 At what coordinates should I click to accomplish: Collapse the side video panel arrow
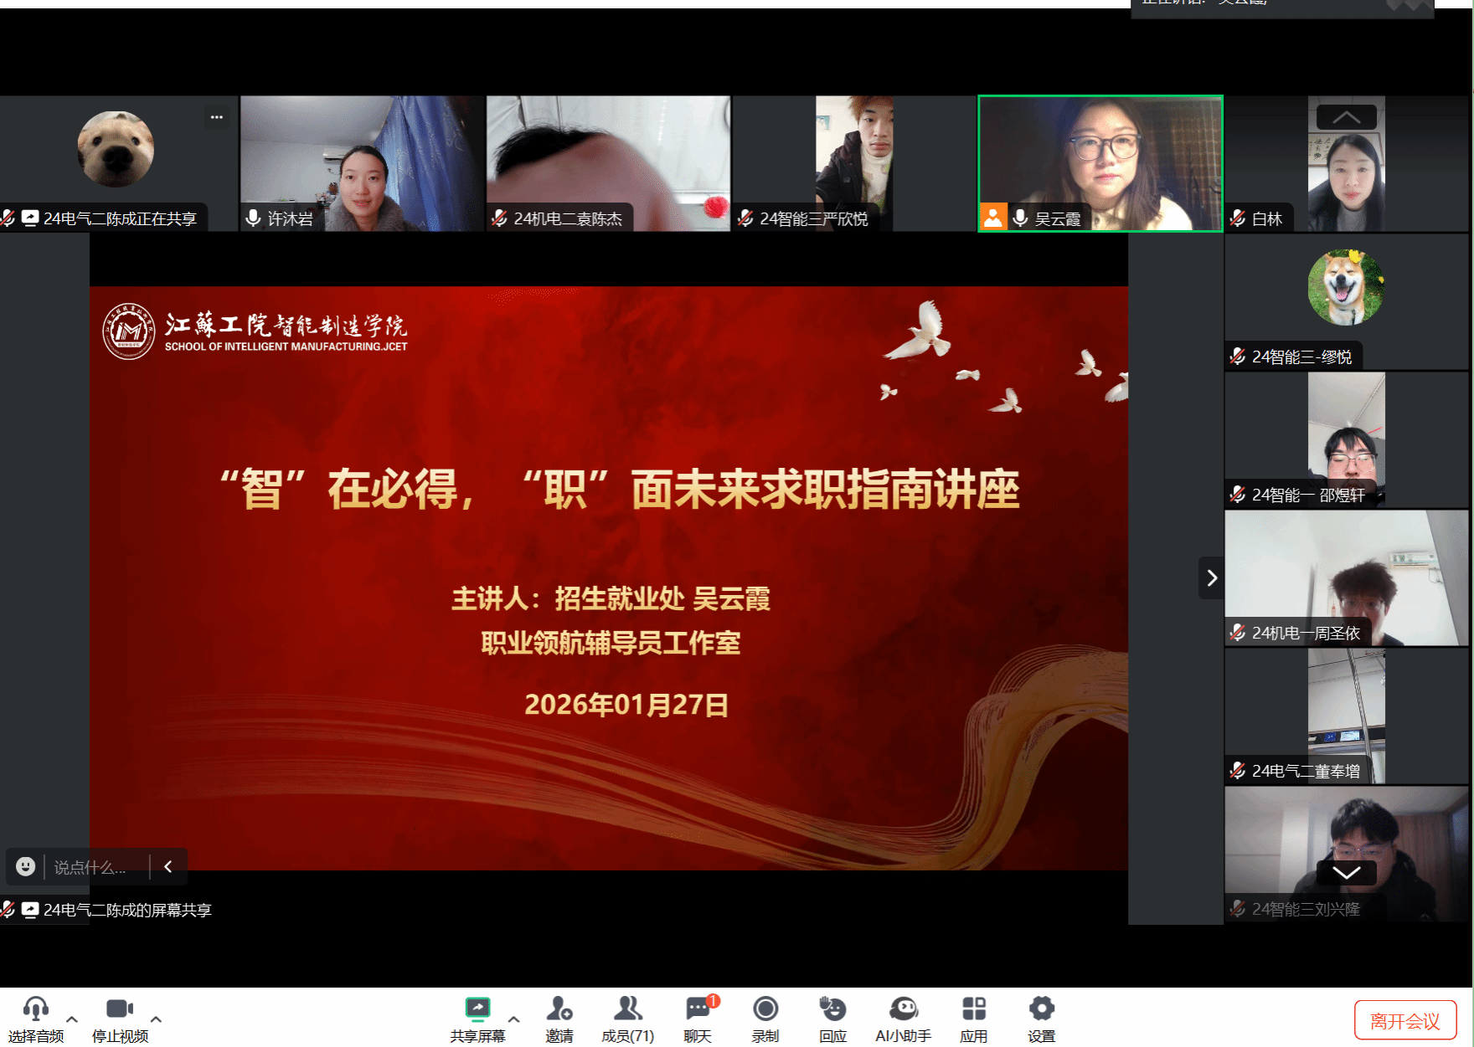click(1211, 577)
